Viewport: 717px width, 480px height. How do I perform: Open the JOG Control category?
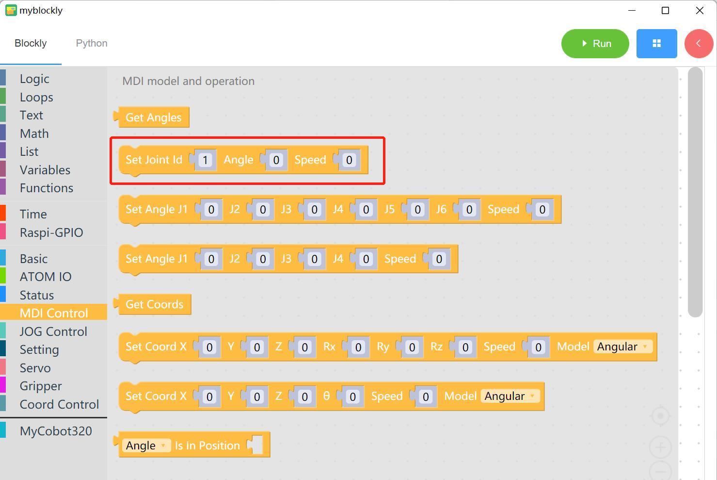point(53,331)
